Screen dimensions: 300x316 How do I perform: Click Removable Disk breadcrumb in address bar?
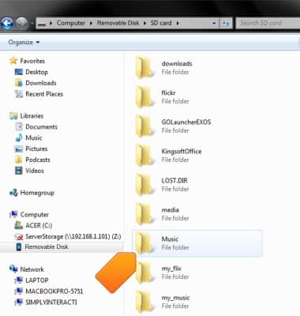pos(118,23)
